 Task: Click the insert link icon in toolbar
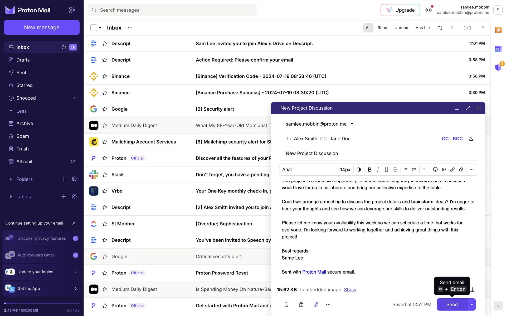pos(452,170)
